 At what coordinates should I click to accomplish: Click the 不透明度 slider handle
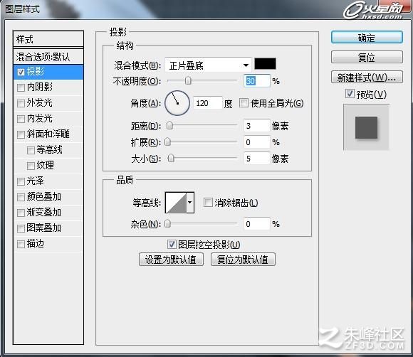(188, 80)
